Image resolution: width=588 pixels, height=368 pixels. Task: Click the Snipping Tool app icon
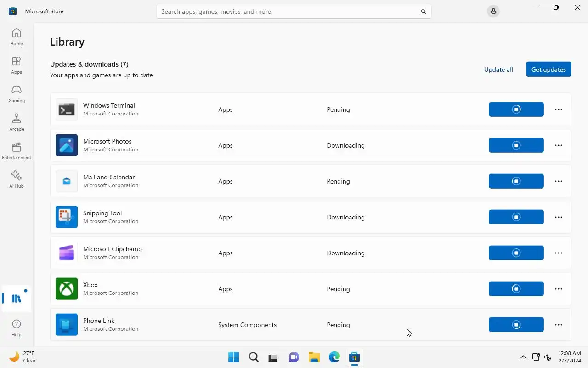click(x=67, y=217)
